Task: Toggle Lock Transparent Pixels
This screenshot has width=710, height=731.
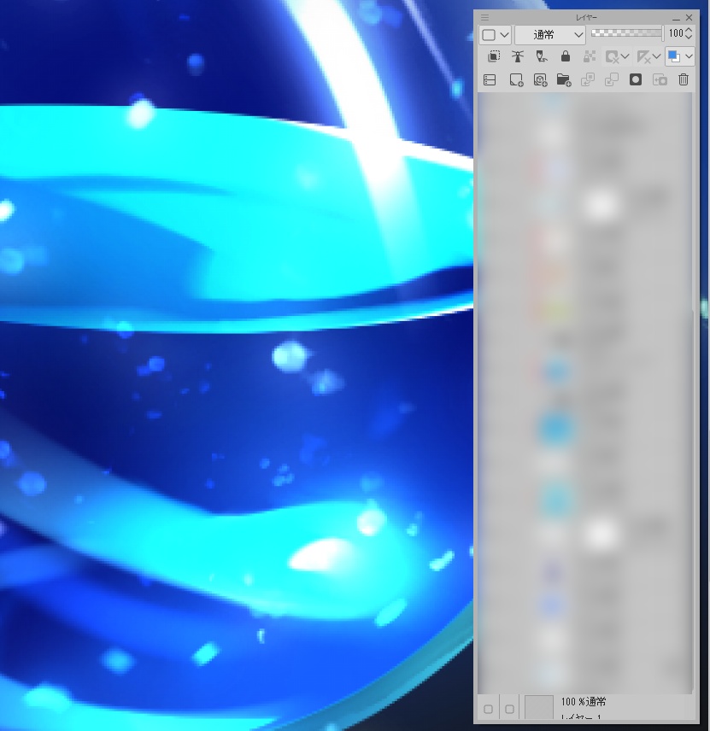Action: click(x=590, y=57)
